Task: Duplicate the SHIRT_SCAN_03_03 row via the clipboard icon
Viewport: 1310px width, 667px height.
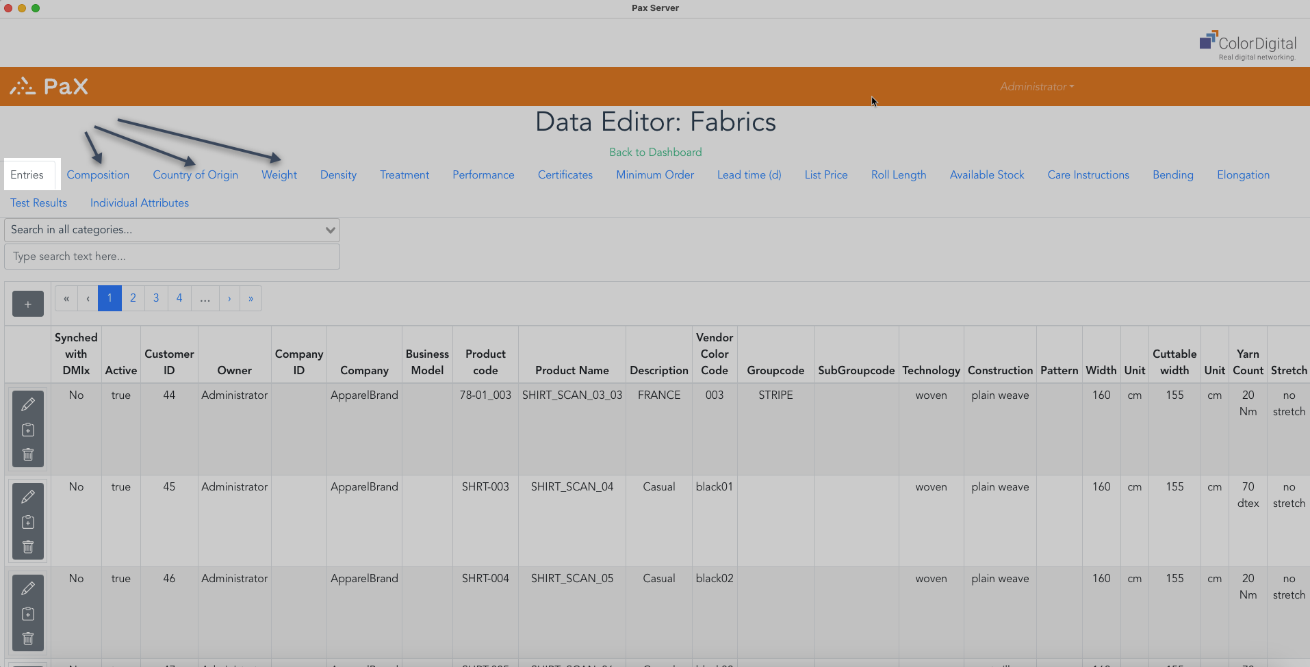Action: [x=28, y=430]
